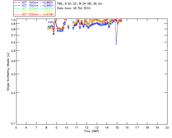The image size is (172, 138).
Task: Click the 0.2 y-axis tick label
Action: (x=13, y=93)
